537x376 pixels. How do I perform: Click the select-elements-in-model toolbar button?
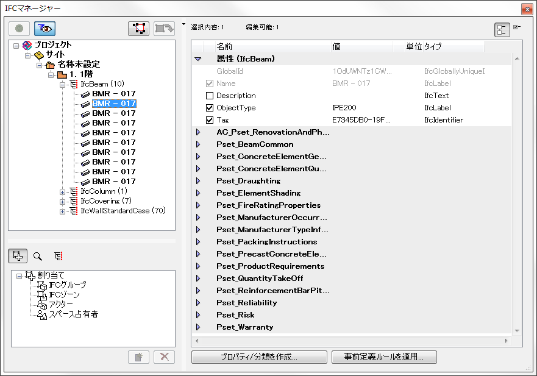coord(139,29)
